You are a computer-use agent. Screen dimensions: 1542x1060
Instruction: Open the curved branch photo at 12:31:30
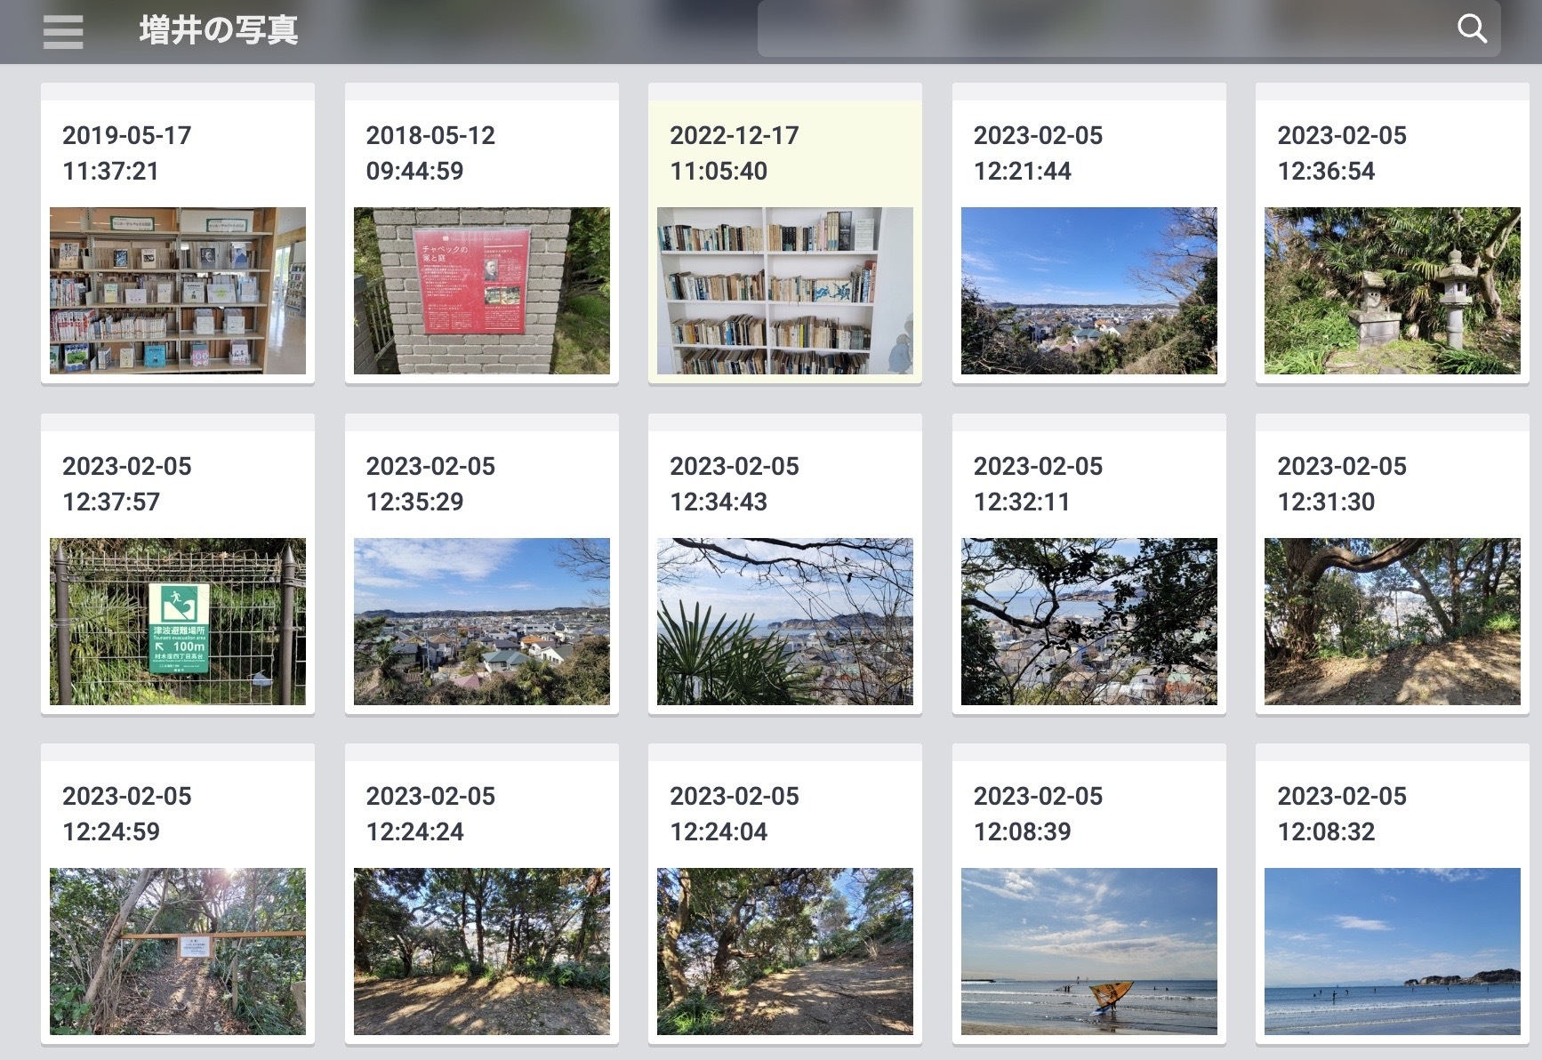click(x=1393, y=622)
